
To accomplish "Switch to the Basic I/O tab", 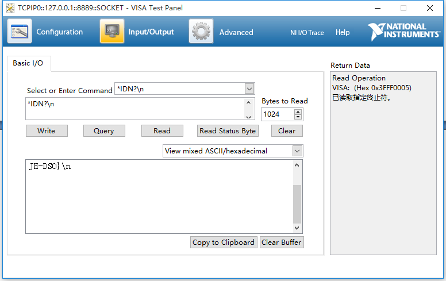I will (x=28, y=63).
